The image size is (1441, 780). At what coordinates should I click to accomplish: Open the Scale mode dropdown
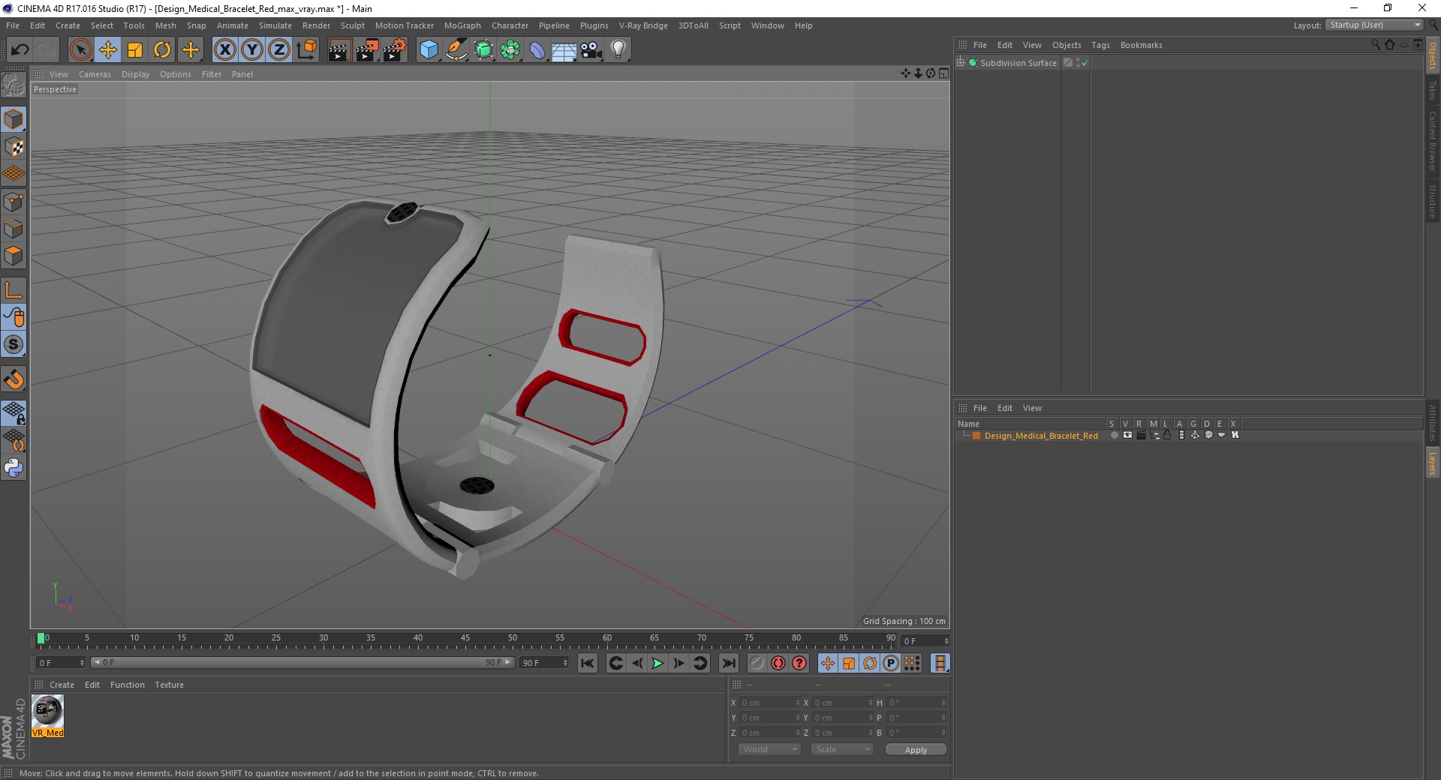pyautogui.click(x=842, y=749)
